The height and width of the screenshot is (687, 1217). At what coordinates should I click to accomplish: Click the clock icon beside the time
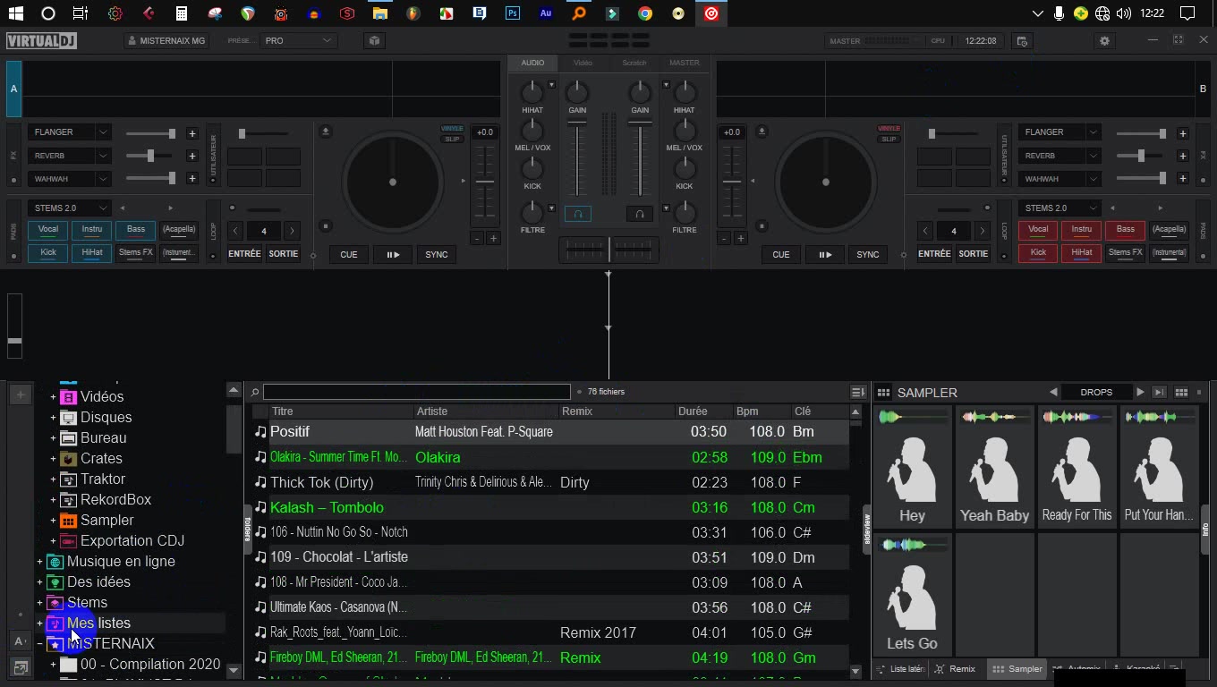(1022, 40)
